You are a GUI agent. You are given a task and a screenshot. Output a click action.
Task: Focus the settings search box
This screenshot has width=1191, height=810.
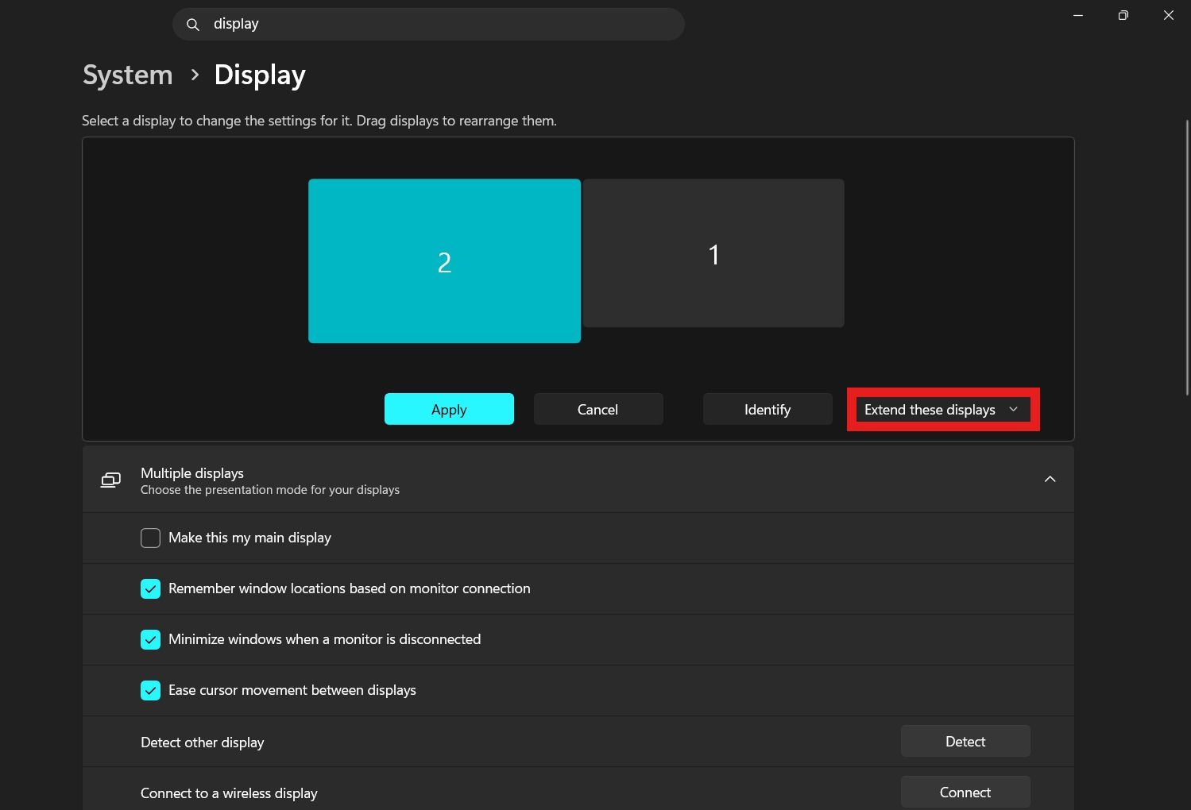coord(428,24)
